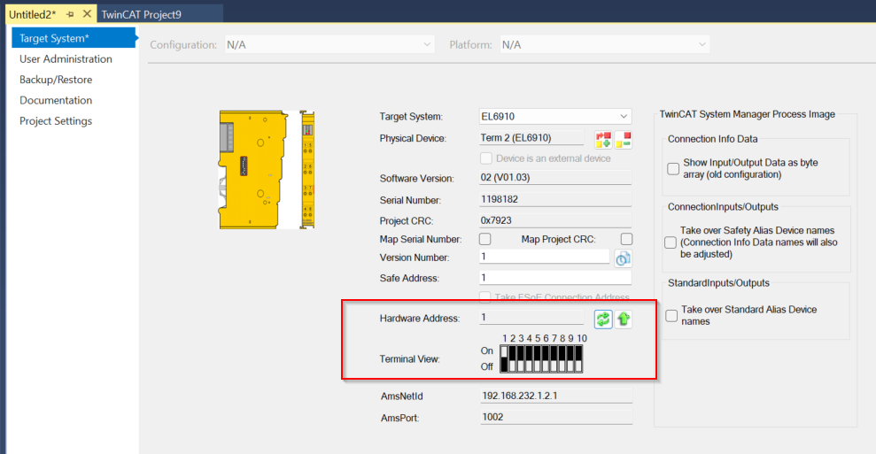Click the Safe Address input field
This screenshot has width=876, height=454.
coord(555,278)
